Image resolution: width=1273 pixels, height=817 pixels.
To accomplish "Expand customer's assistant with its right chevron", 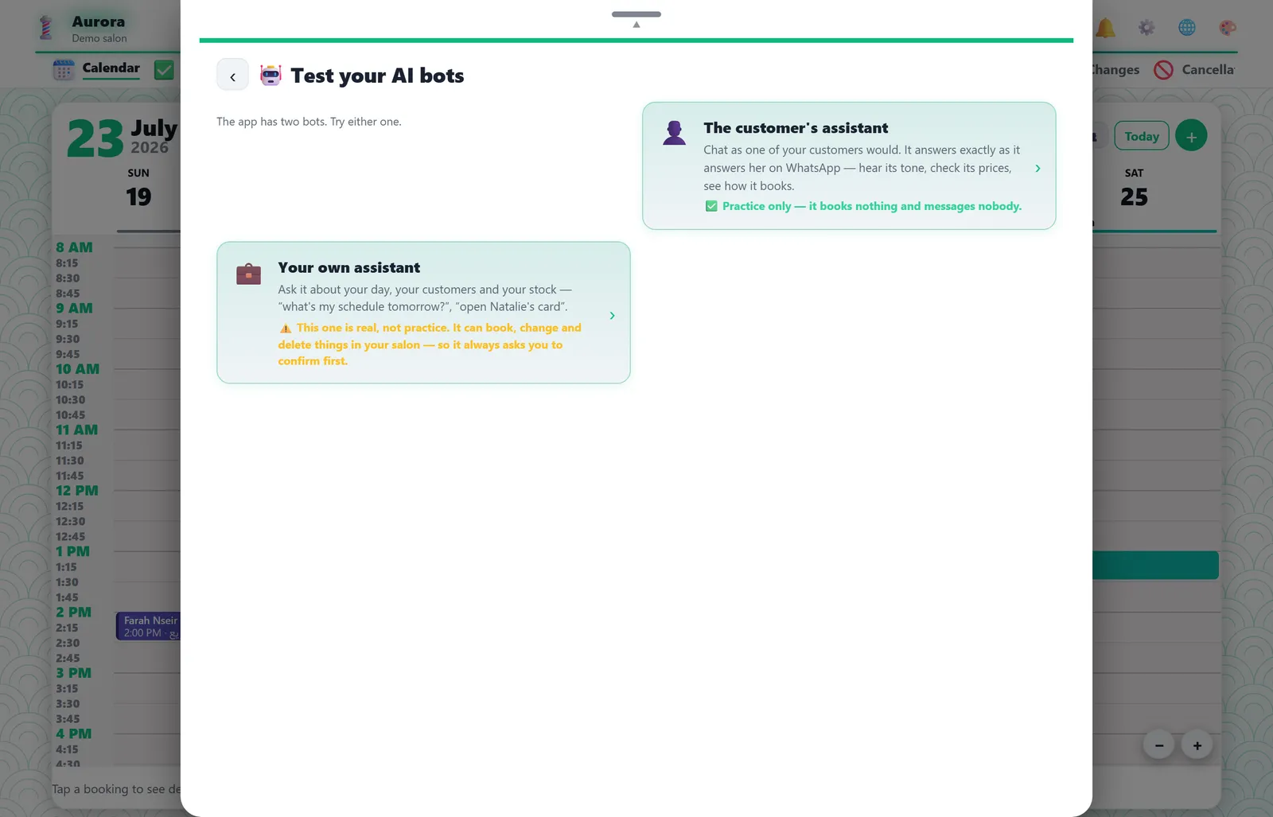I will coord(1037,168).
